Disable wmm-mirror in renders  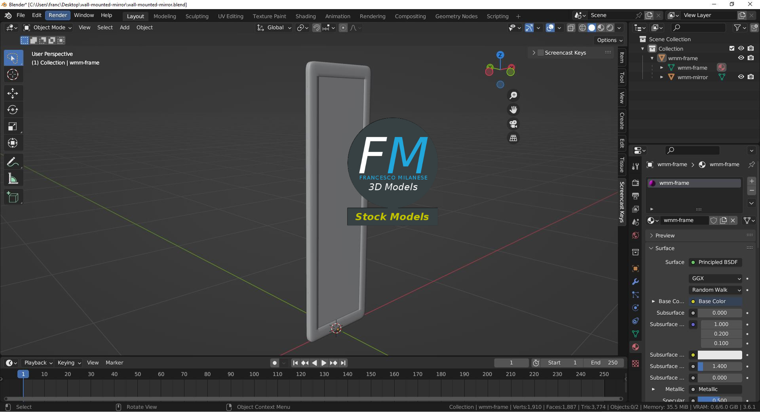coord(750,77)
